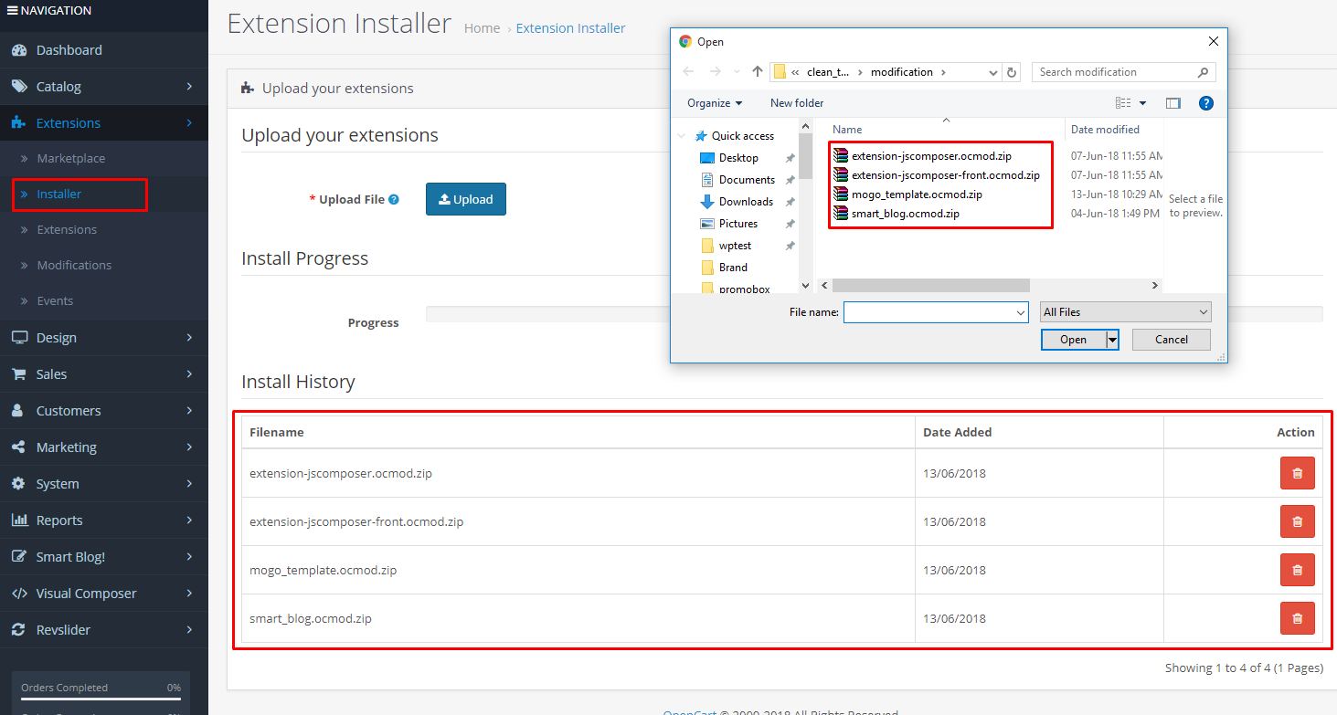Open the recent locations dropdown arrow
Viewport: 1337px width, 715px height.
click(737, 72)
